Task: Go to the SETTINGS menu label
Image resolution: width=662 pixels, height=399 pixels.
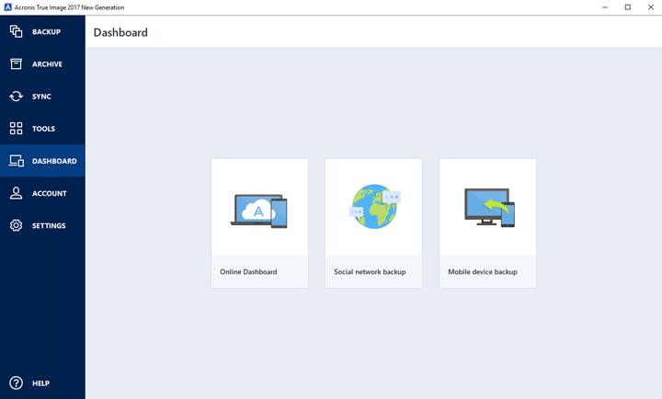Action: pos(49,225)
